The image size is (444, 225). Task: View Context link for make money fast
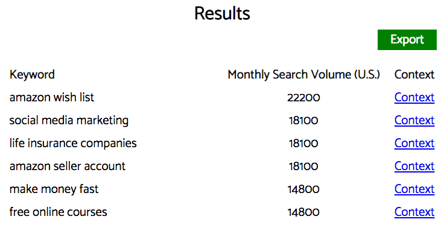click(x=414, y=189)
